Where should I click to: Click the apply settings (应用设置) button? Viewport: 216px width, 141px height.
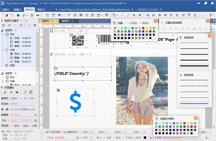click(x=53, y=132)
